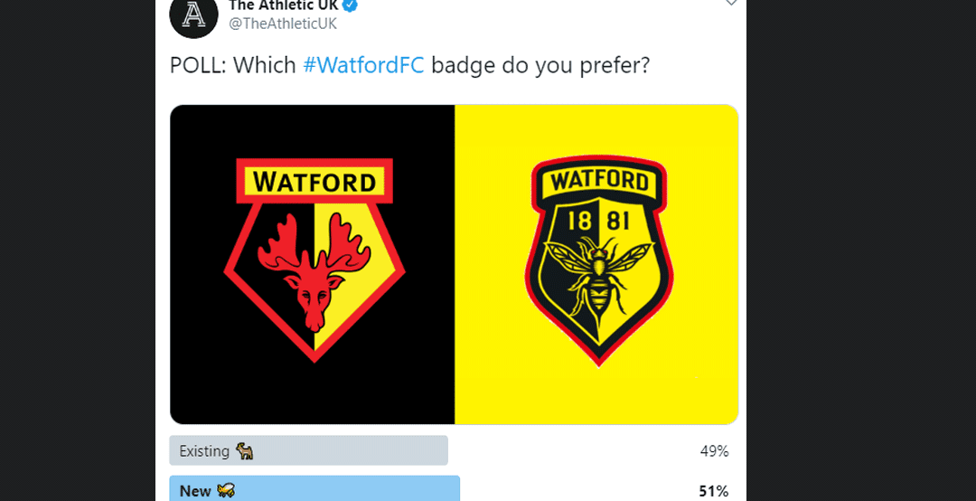976x501 pixels.
Task: Select the Existing poll option
Action: point(309,450)
